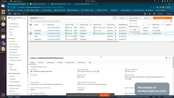
Task: Open AWS support help icon
Action: pos(154,14)
